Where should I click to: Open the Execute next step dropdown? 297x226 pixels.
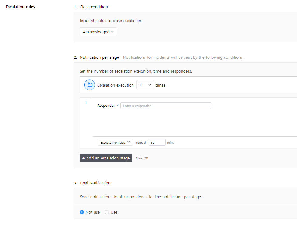[115, 142]
